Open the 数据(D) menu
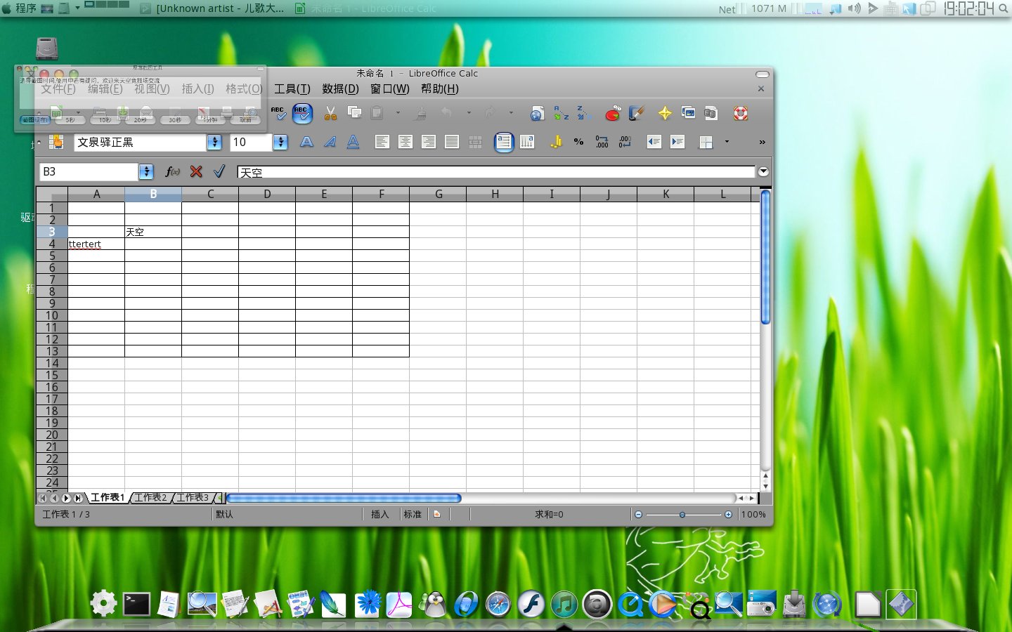The width and height of the screenshot is (1012, 632). pos(340,89)
